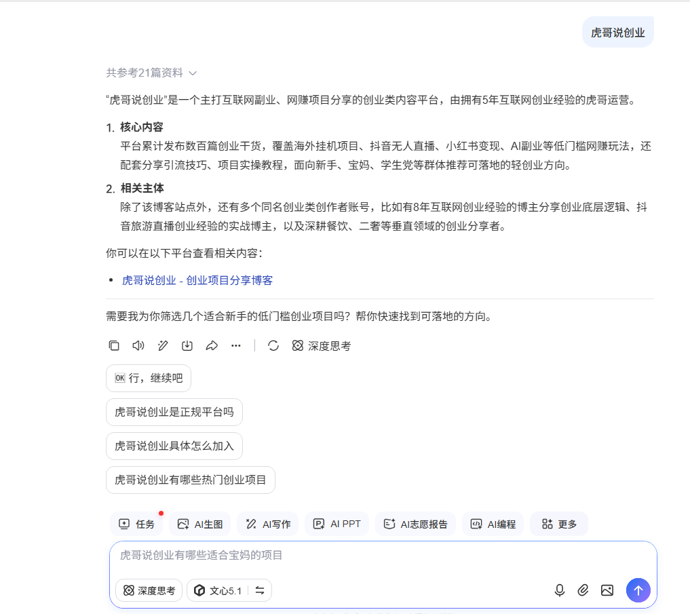Click the user message bubble 虎哥说创业

point(618,32)
